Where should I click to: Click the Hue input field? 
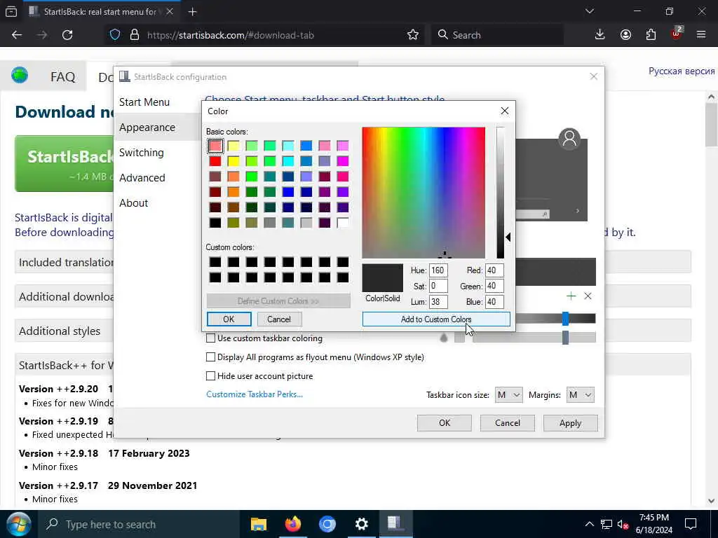[438, 270]
